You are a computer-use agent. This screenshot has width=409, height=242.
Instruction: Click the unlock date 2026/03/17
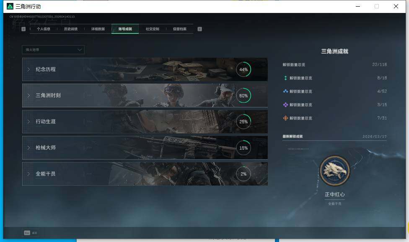coord(375,136)
